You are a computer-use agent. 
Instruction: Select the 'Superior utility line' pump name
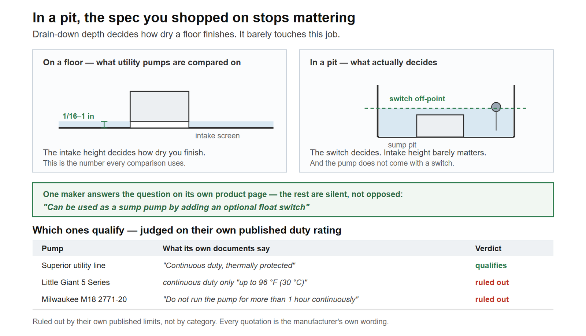click(74, 266)
